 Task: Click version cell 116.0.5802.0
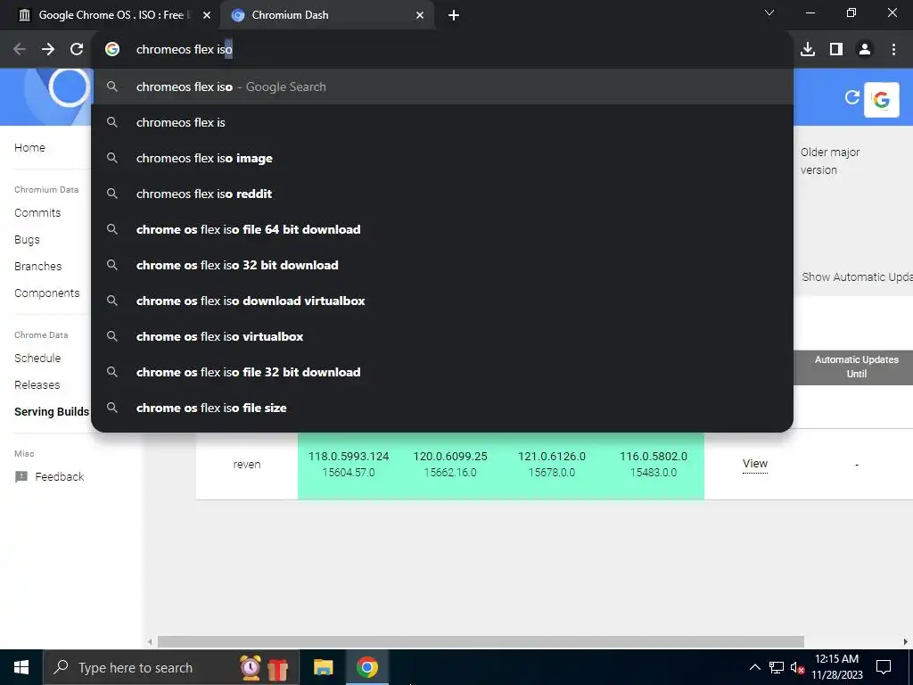click(x=654, y=464)
